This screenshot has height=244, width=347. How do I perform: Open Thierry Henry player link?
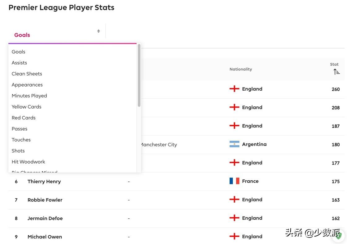pyautogui.click(x=44, y=182)
